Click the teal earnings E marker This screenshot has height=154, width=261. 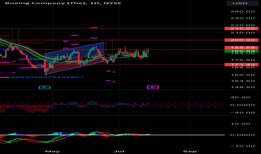tap(45, 87)
